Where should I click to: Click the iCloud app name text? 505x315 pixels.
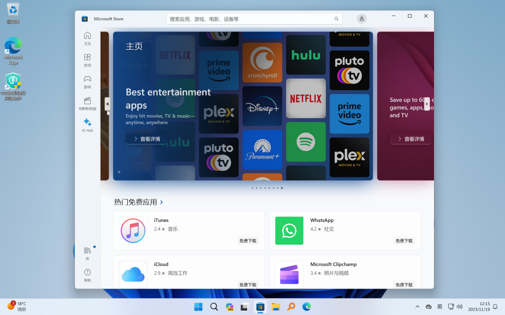point(161,264)
